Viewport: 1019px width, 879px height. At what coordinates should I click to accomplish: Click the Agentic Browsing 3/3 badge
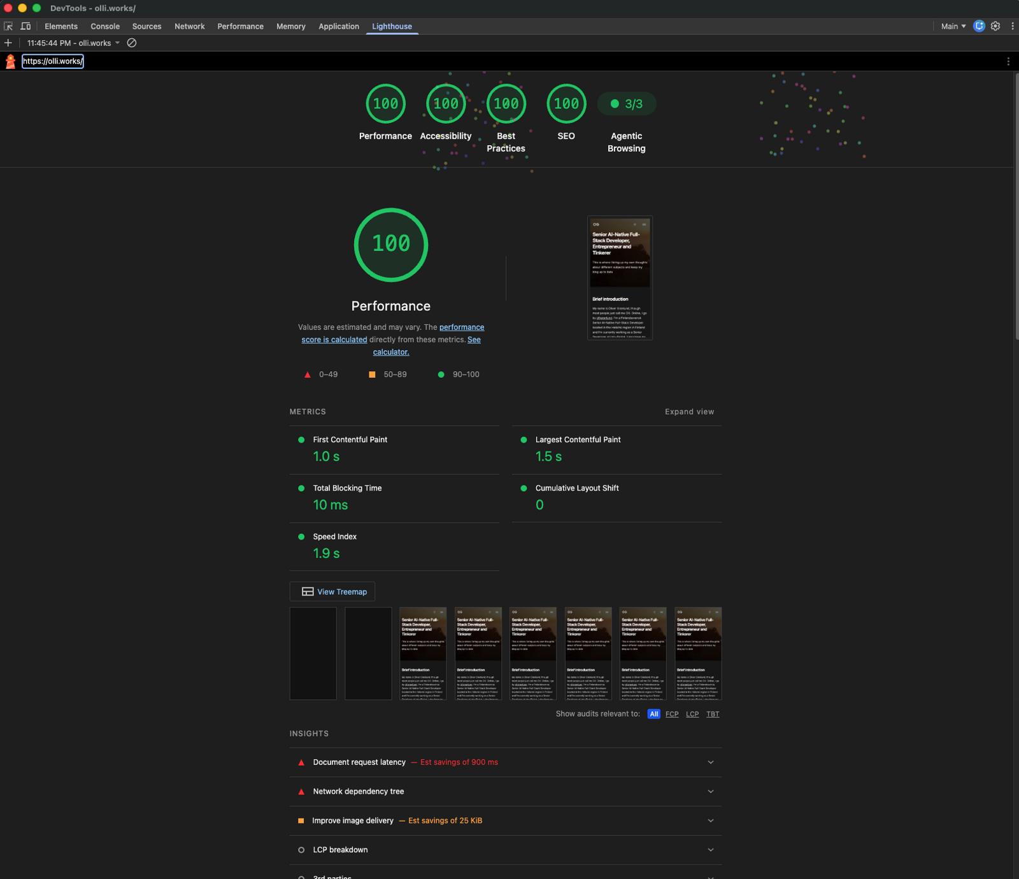click(x=627, y=104)
